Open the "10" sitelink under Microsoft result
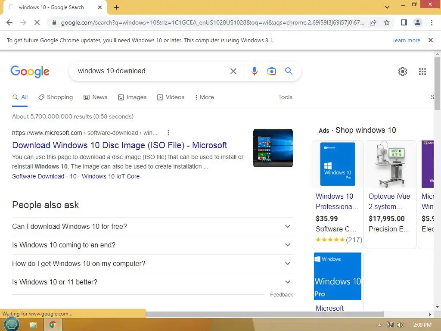 point(73,176)
